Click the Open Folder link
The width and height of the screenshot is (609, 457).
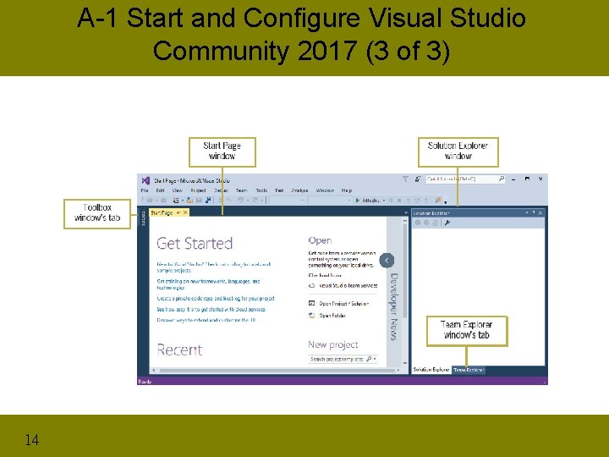click(x=332, y=316)
